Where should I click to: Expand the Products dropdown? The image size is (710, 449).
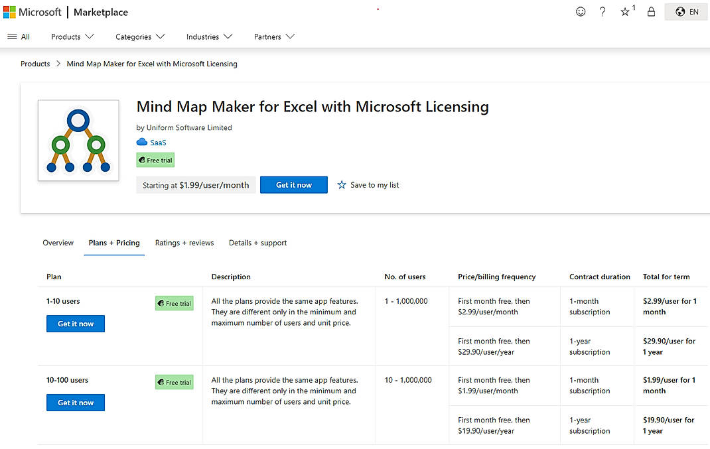(72, 36)
